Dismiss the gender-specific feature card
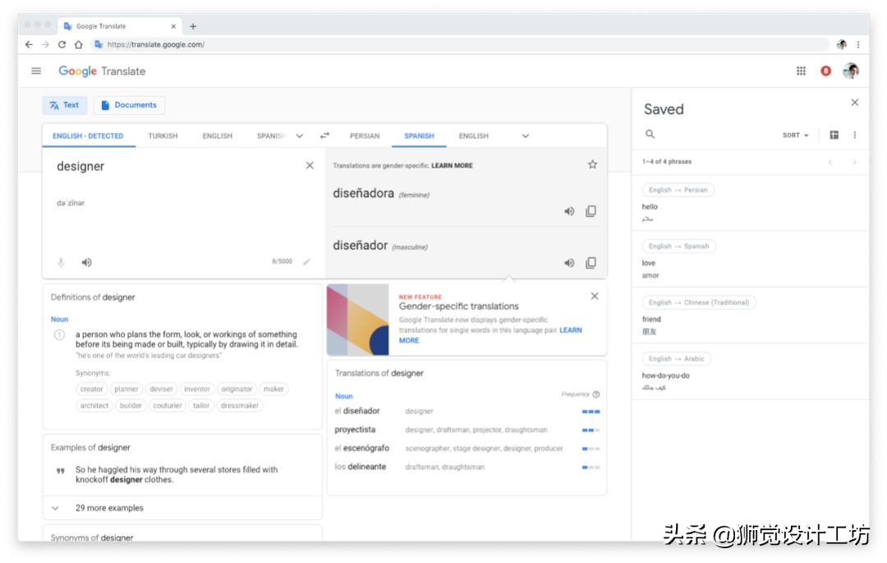The width and height of the screenshot is (887, 563). click(595, 296)
